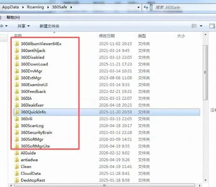Sort by the 类型 column header
216x187 pixels.
coord(142,36)
